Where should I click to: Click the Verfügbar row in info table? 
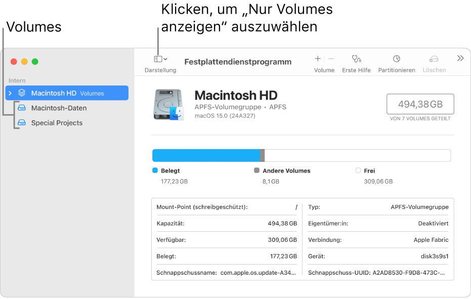point(227,240)
